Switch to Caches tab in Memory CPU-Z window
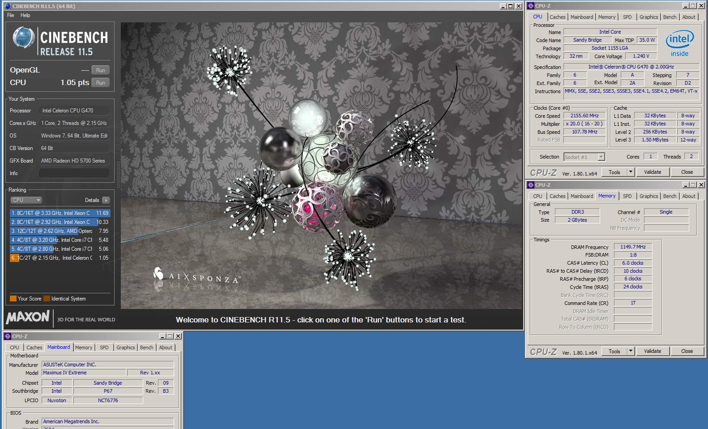The image size is (708, 429). (x=558, y=196)
